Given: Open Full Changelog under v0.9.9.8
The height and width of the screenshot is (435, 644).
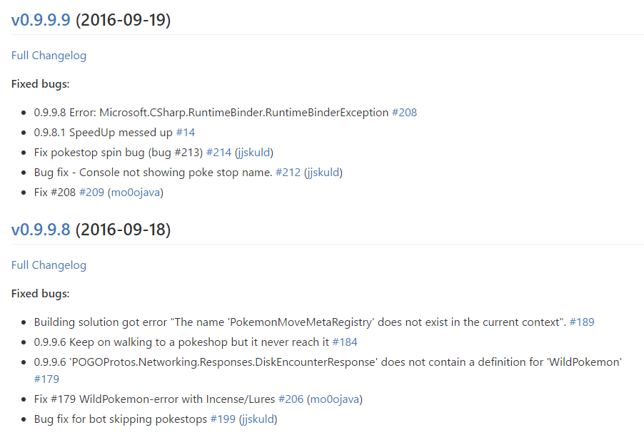Looking at the screenshot, I should (49, 265).
